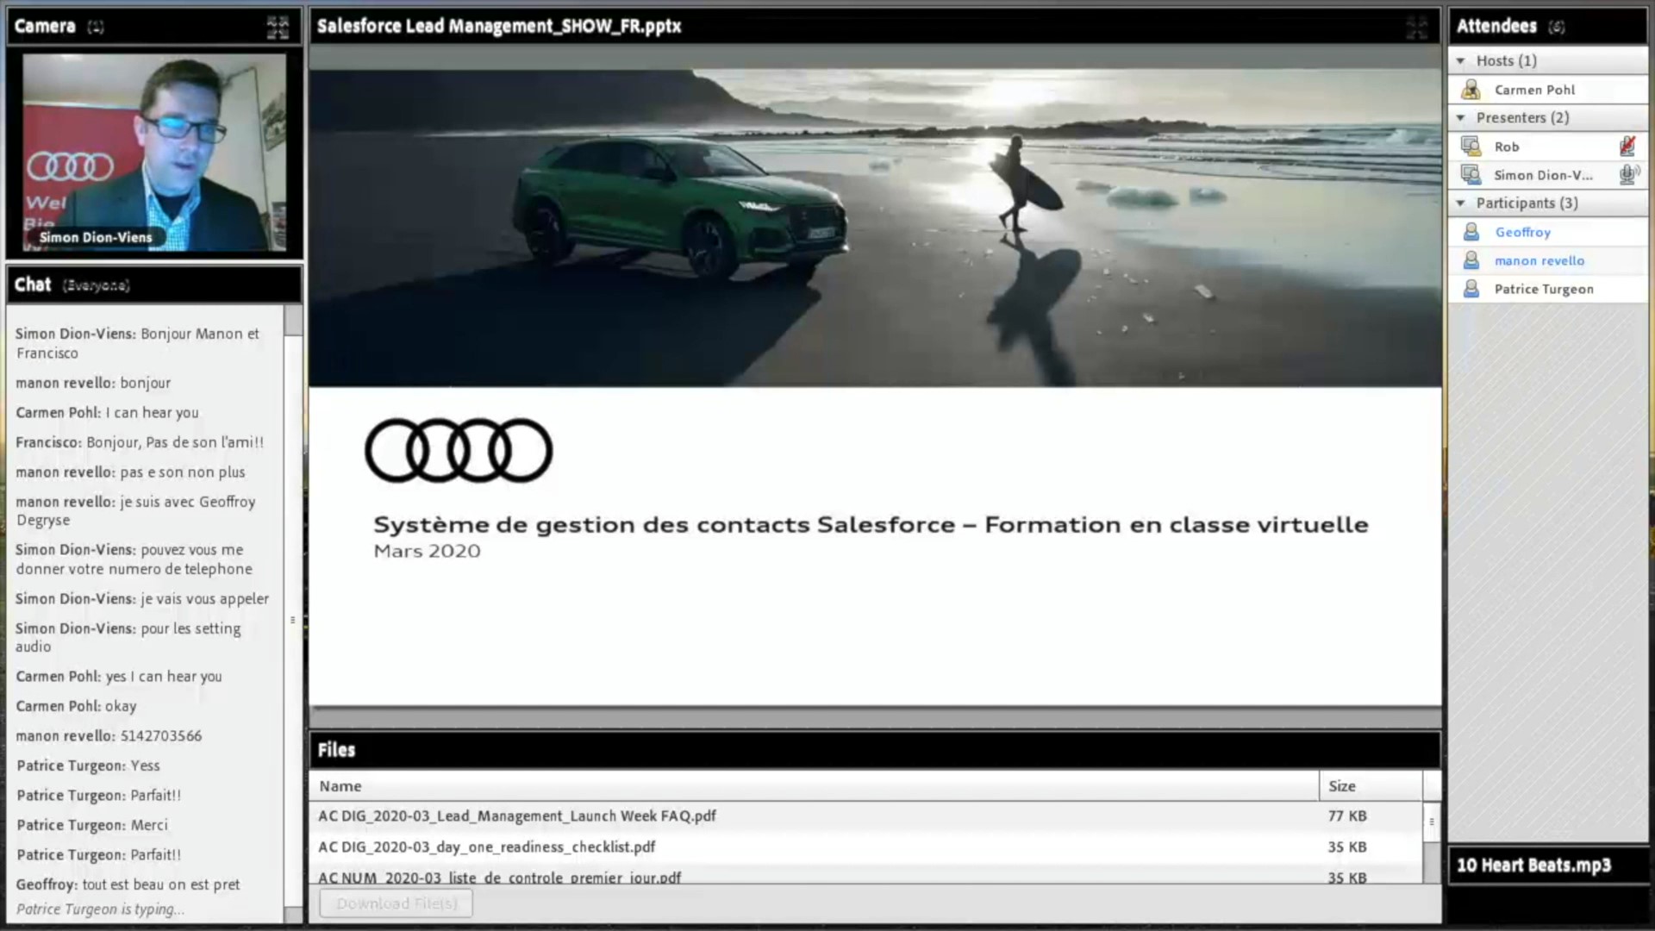This screenshot has width=1655, height=931.
Task: Click Patrice Turgeon's participant icon
Action: click(1471, 289)
